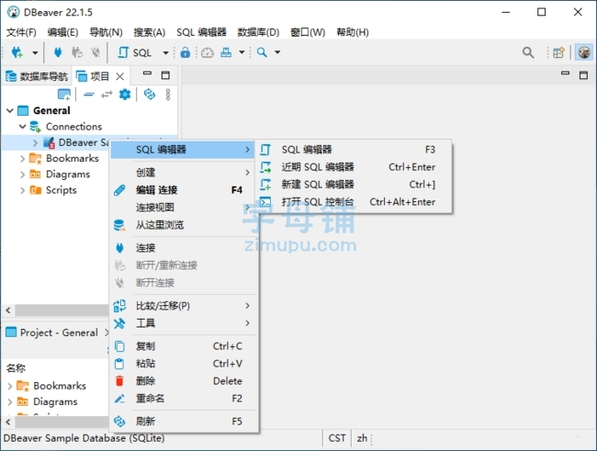Open the 数据库(D) menu
Screen dimensions: 597x451
click(x=258, y=32)
